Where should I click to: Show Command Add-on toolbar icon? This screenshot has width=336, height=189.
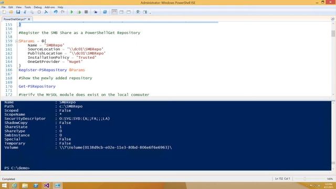coord(145,12)
